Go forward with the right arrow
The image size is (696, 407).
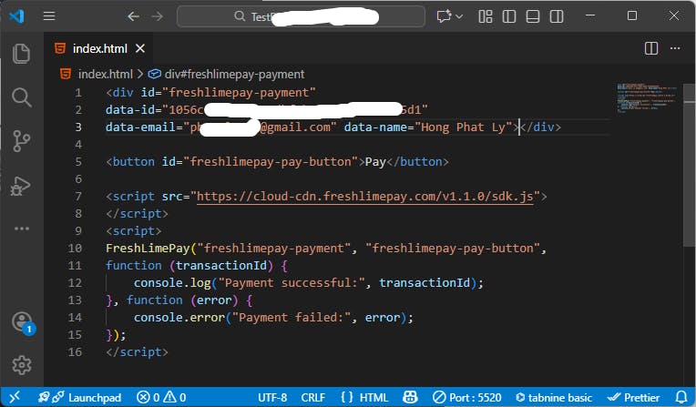(x=157, y=16)
